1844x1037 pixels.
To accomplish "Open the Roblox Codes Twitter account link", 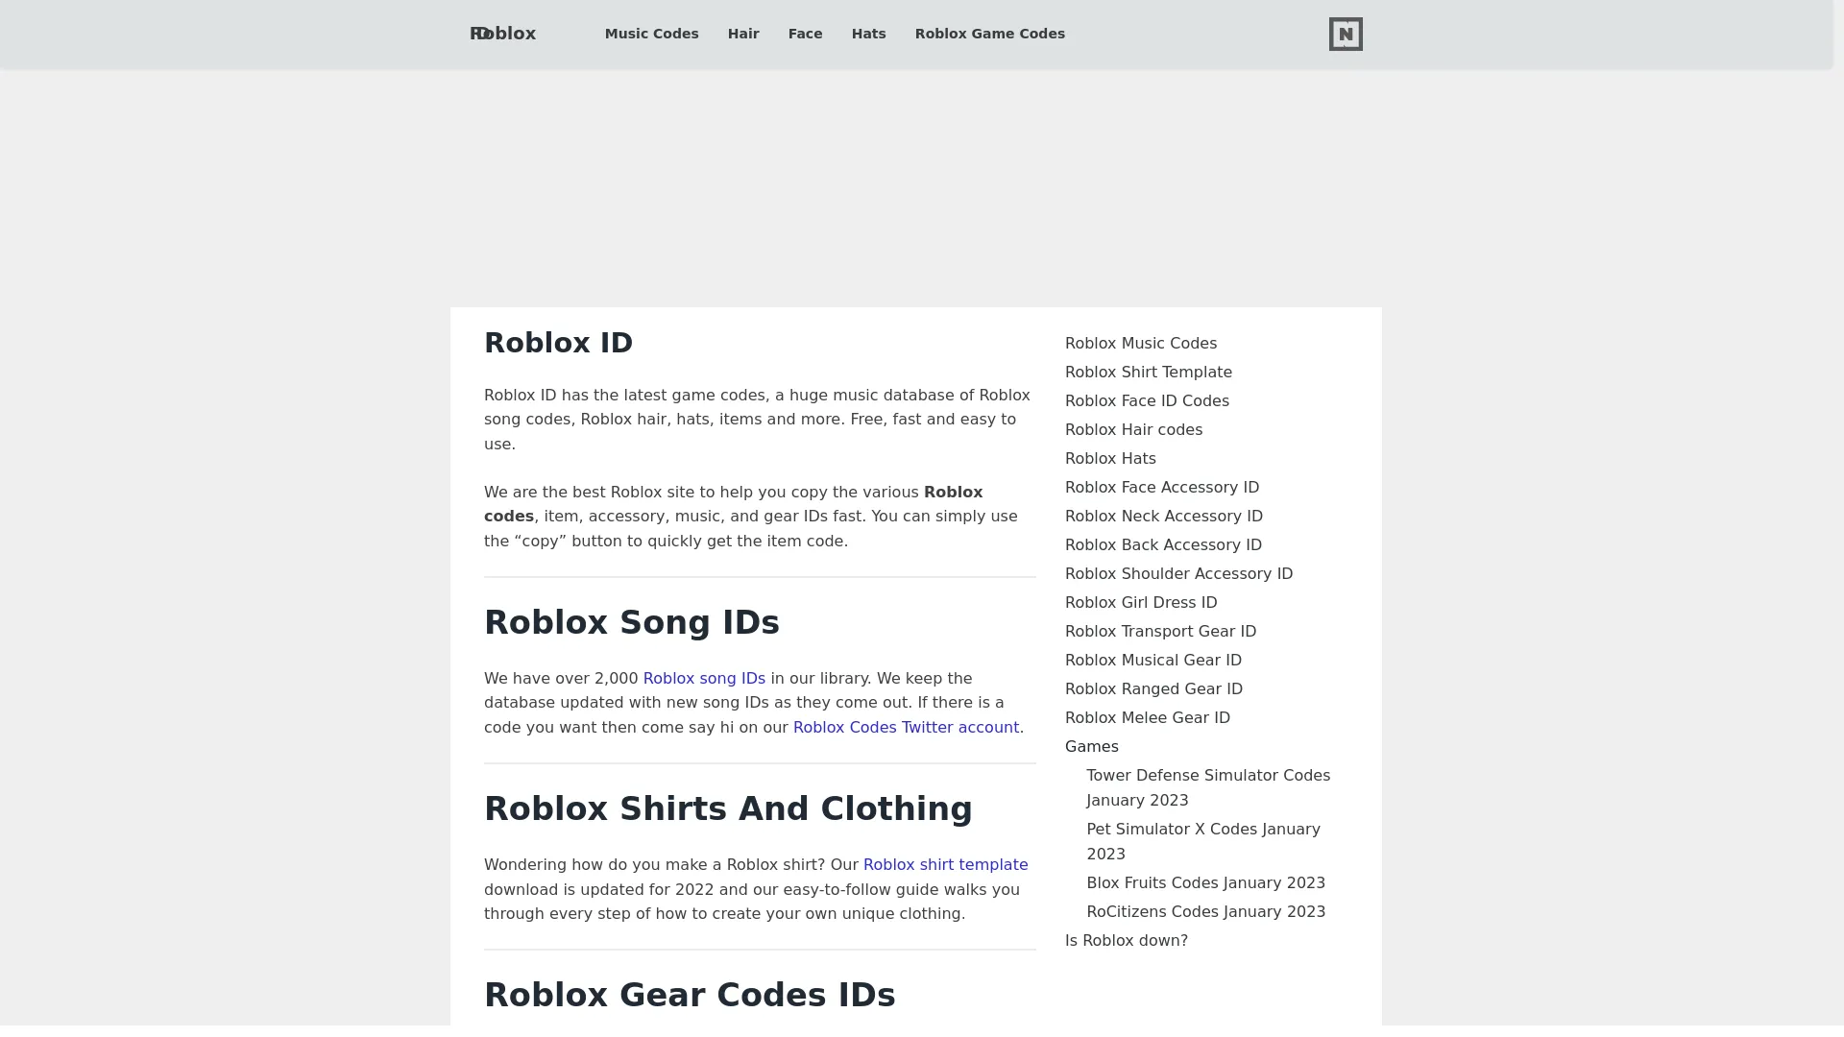I will pyautogui.click(x=906, y=728).
